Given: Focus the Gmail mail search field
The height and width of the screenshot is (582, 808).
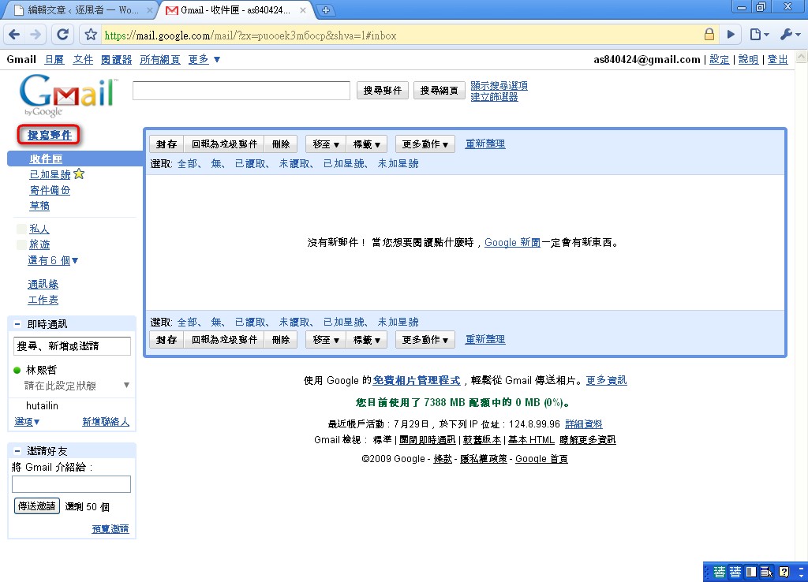Looking at the screenshot, I should [241, 91].
